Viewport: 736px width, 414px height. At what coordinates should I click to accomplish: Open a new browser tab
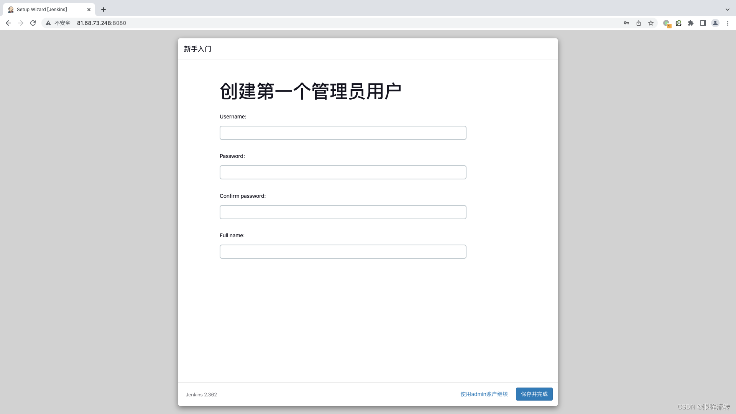tap(103, 10)
